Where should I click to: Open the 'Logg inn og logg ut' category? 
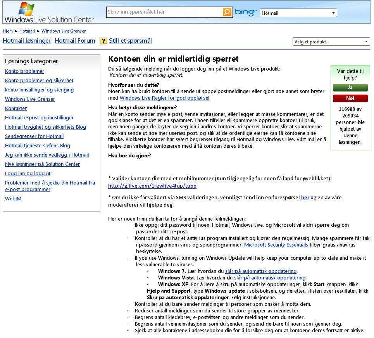(28, 174)
